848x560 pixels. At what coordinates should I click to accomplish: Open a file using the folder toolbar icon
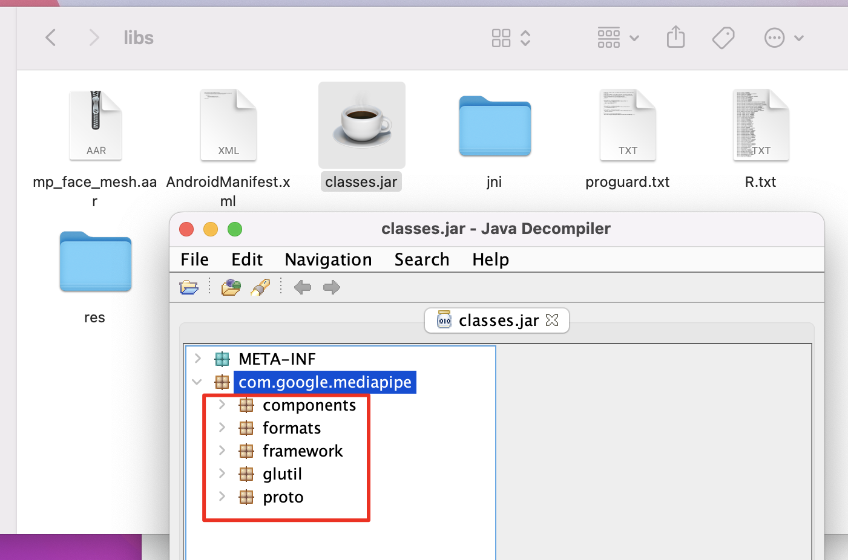pyautogui.click(x=189, y=287)
